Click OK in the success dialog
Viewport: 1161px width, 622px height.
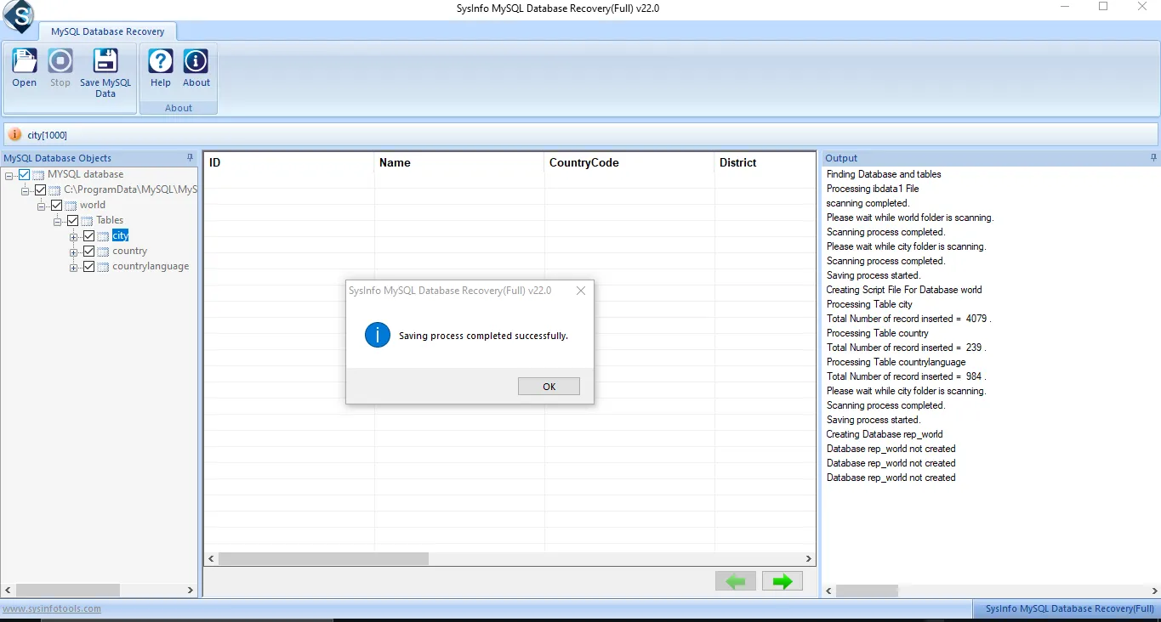[549, 387]
